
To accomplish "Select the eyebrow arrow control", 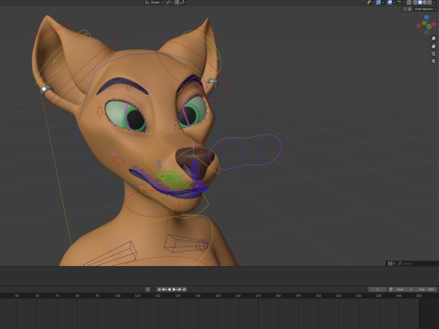I will point(129,88).
